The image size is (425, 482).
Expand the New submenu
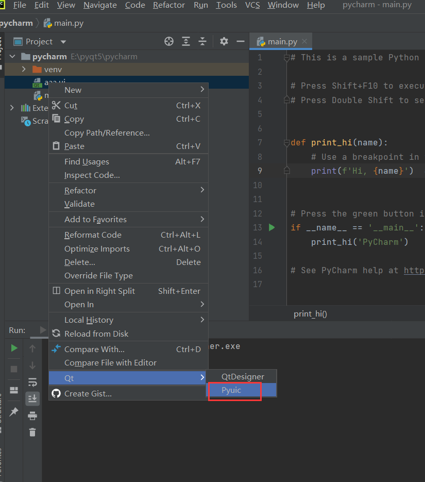pyautogui.click(x=73, y=90)
